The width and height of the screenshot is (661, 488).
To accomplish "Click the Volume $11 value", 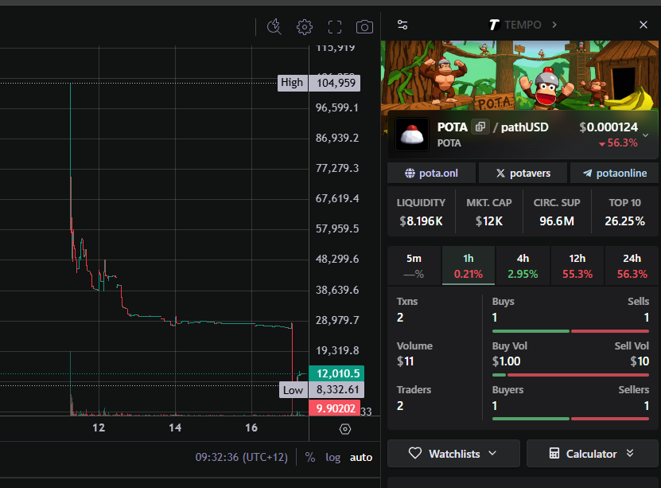I will tap(405, 361).
